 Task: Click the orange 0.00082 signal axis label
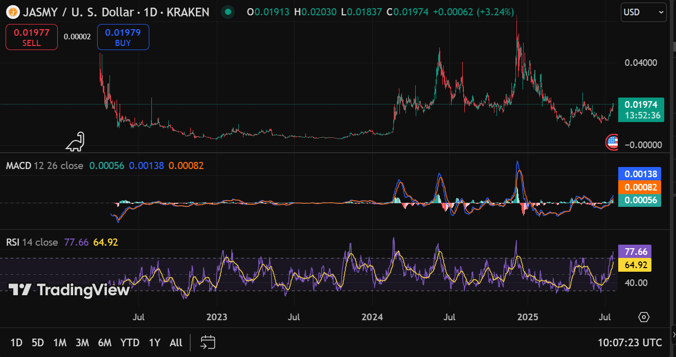point(640,187)
